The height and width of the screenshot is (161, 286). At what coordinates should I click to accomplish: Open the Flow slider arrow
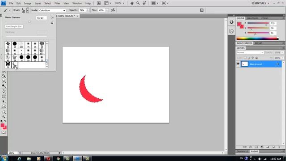[x=107, y=10]
